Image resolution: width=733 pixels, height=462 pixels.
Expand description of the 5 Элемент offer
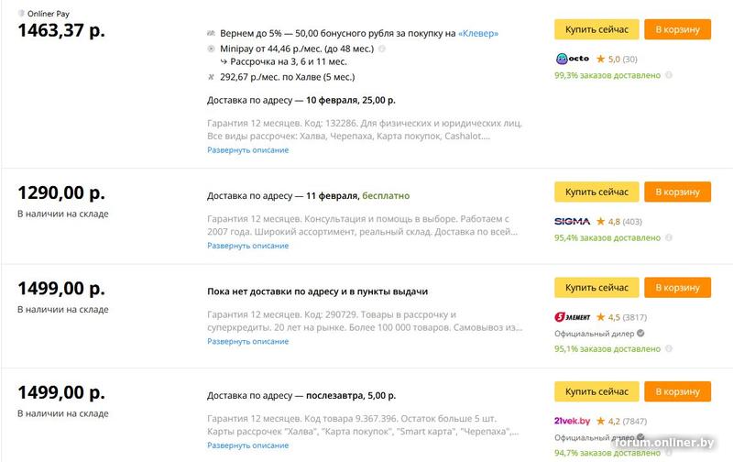click(x=247, y=341)
